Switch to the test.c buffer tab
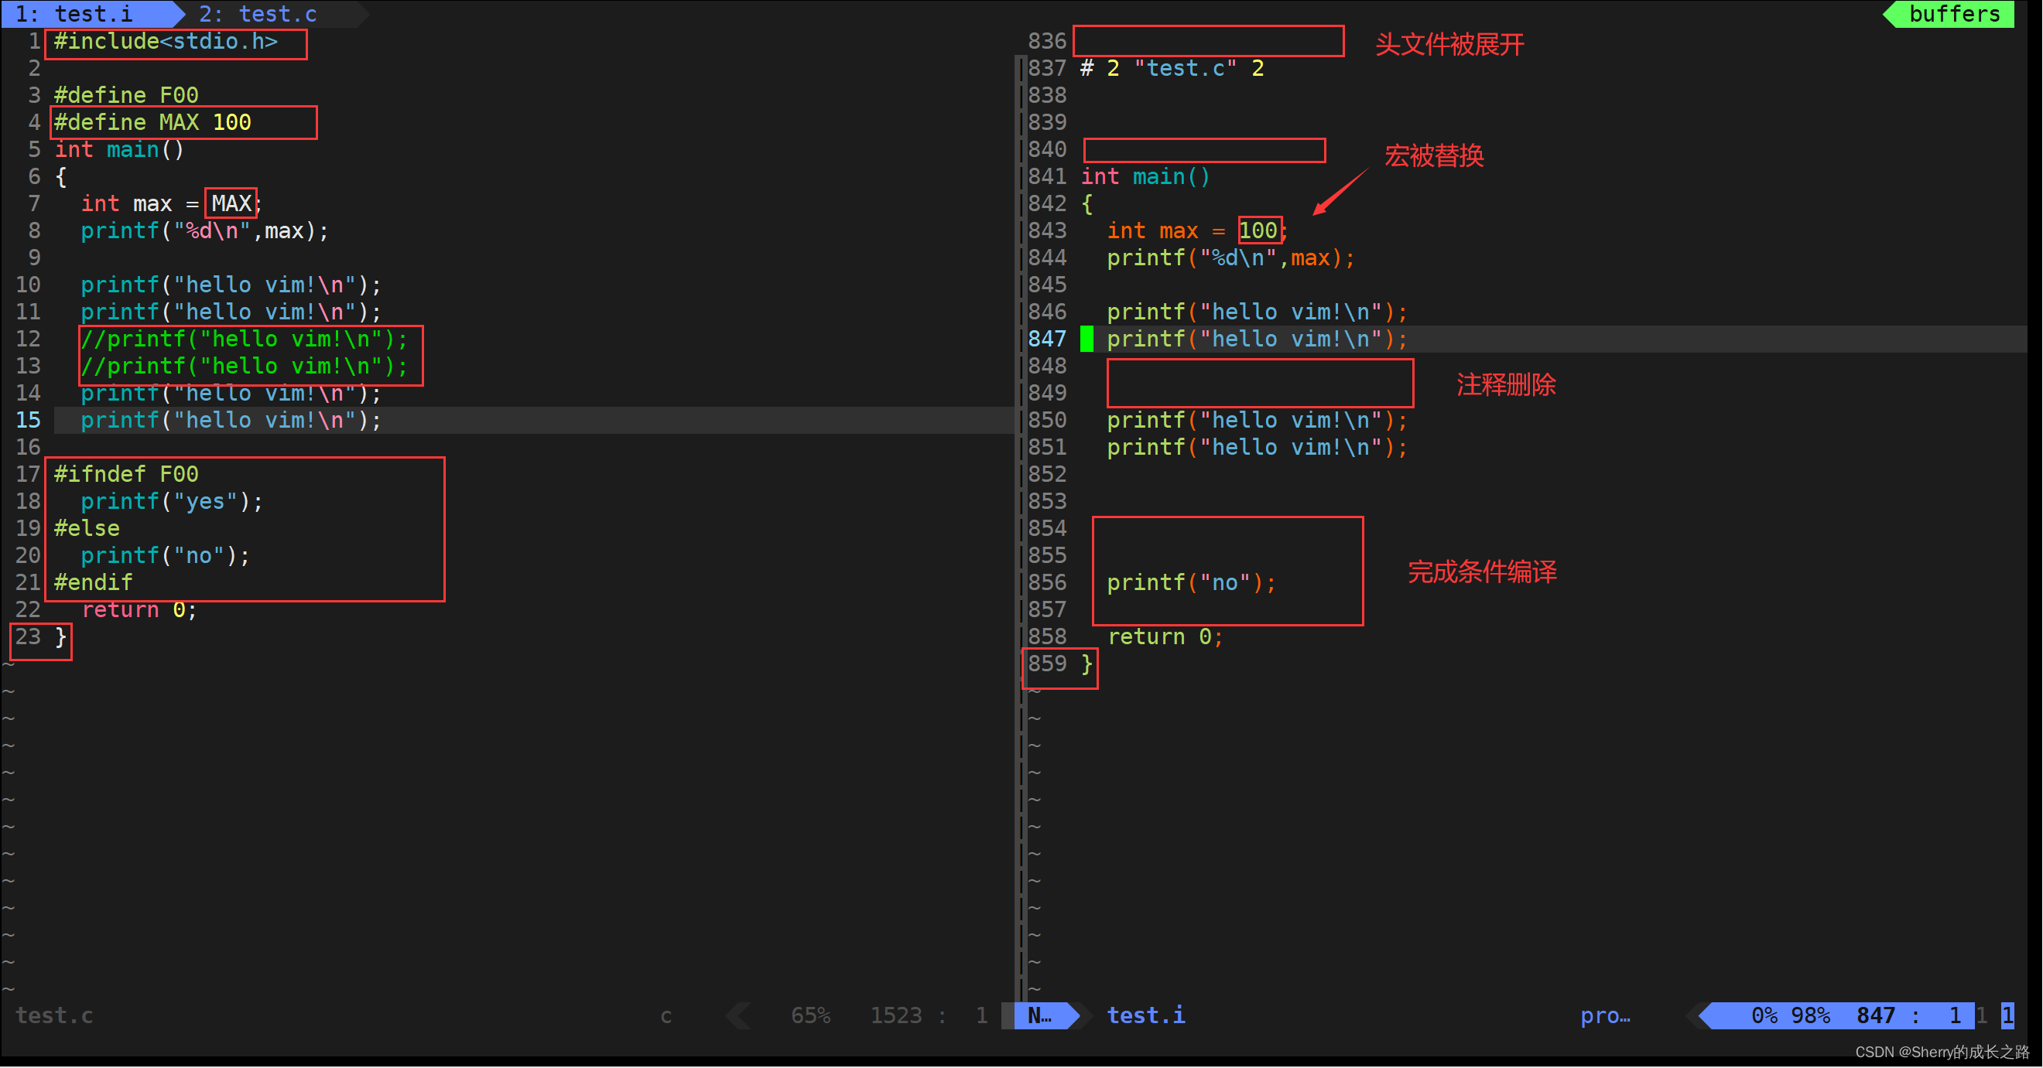2043x1068 pixels. (x=258, y=13)
